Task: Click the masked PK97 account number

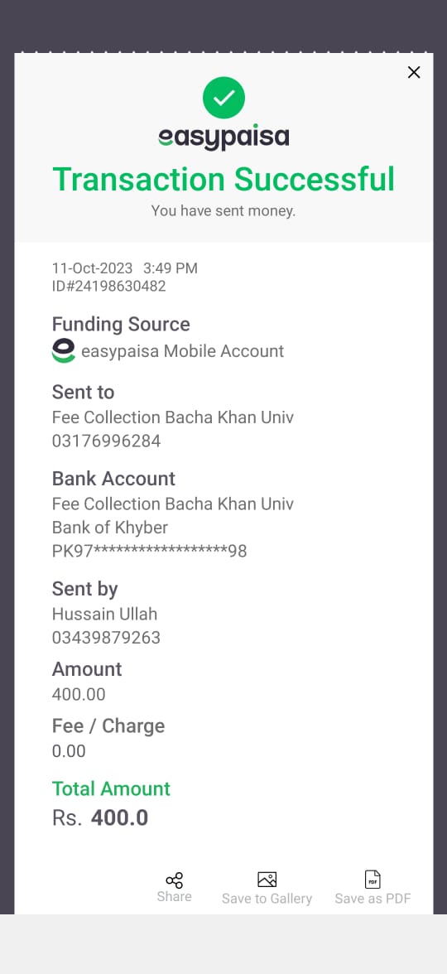Action: tap(149, 551)
